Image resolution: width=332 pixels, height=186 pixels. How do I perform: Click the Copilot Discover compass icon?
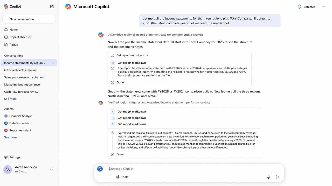tap(6, 37)
